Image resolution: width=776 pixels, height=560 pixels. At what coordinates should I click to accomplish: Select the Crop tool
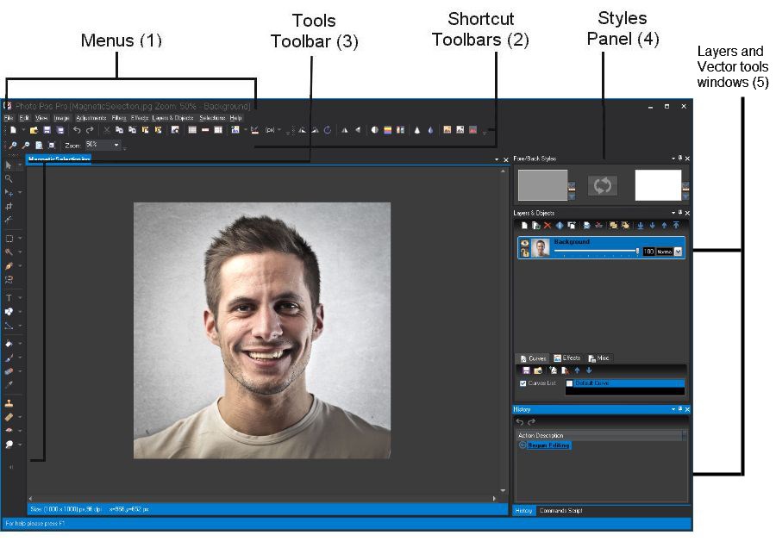click(x=9, y=205)
